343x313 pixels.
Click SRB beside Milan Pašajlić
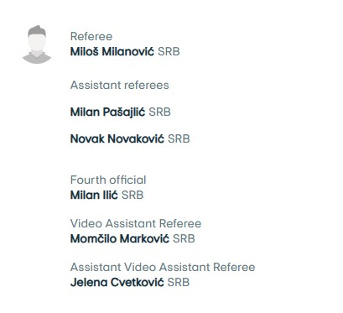159,112
